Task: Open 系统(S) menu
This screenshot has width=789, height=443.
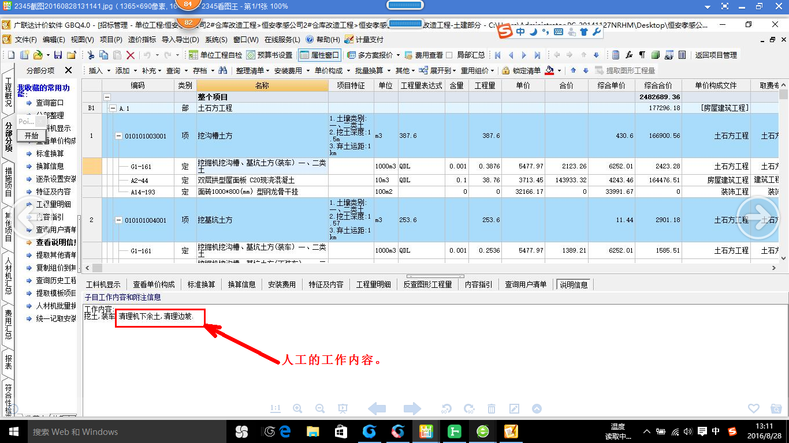Action: (216, 40)
